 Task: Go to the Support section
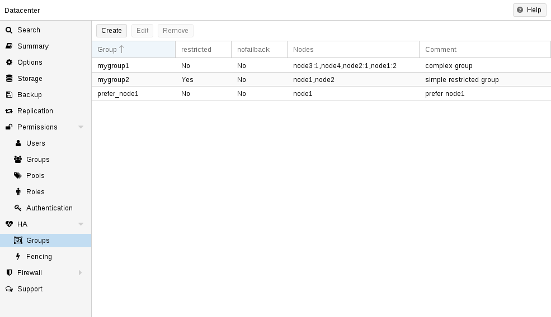coord(30,289)
